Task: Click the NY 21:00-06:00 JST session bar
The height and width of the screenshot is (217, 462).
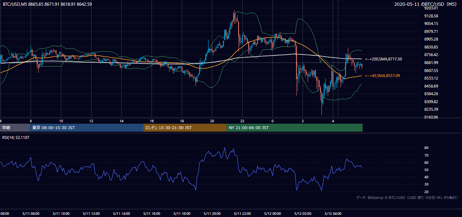Action: click(295, 128)
